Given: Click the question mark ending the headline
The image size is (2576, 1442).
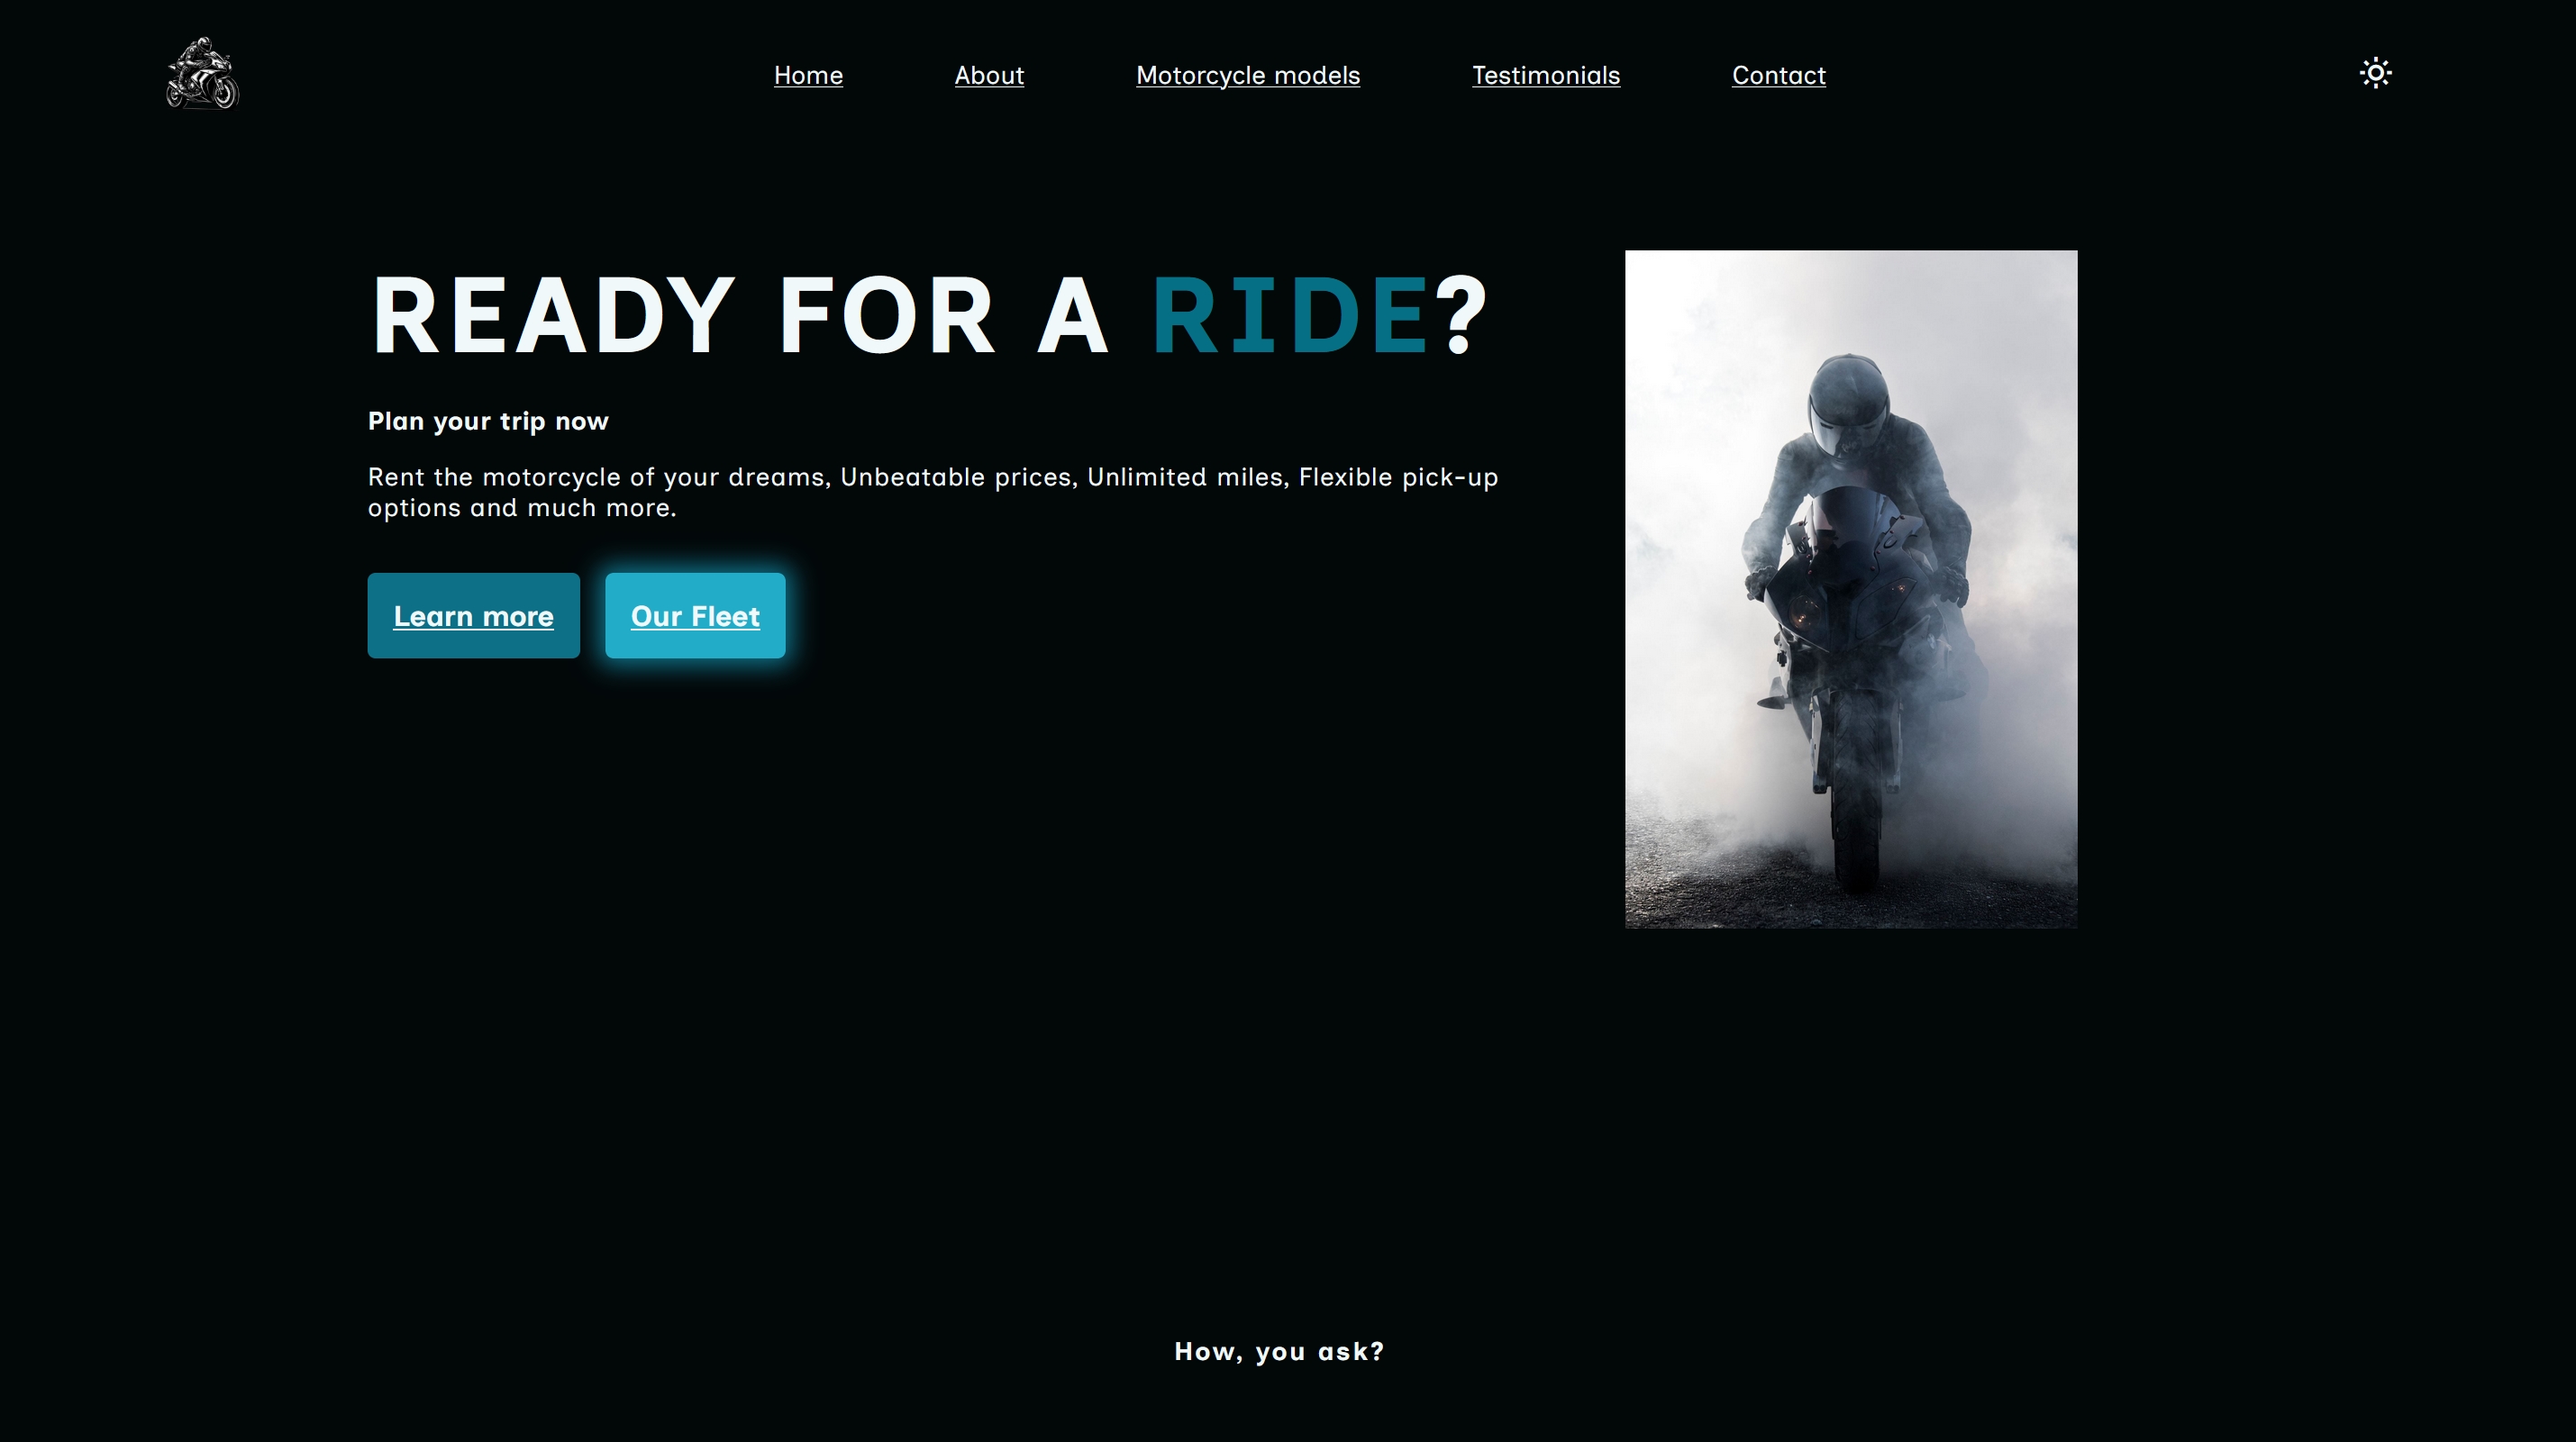Looking at the screenshot, I should 1461,316.
